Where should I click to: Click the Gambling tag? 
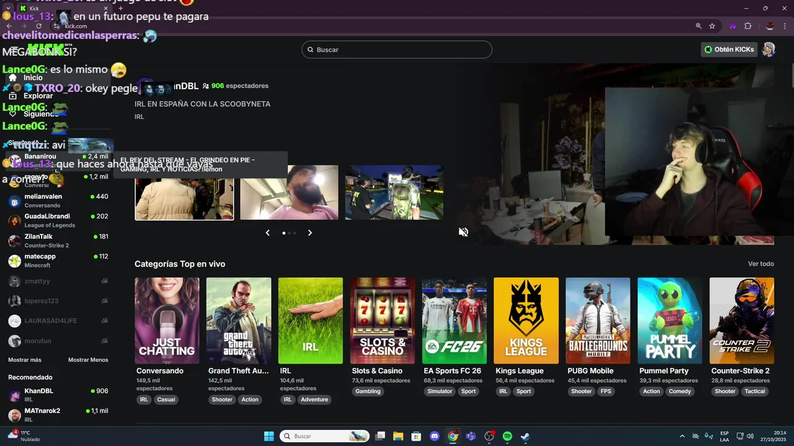coord(368,391)
